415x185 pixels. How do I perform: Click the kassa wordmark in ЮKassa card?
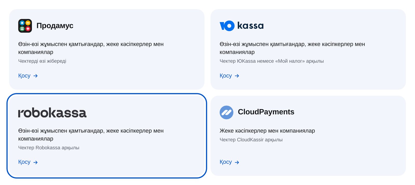[250, 25]
